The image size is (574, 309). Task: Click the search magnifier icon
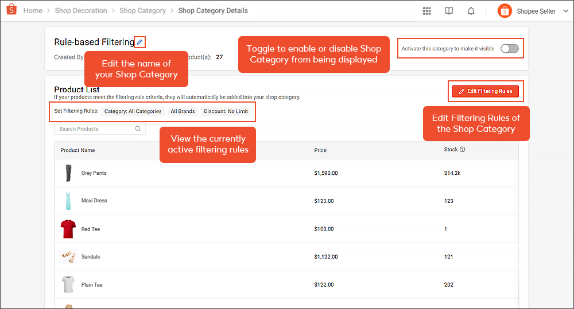(x=138, y=129)
